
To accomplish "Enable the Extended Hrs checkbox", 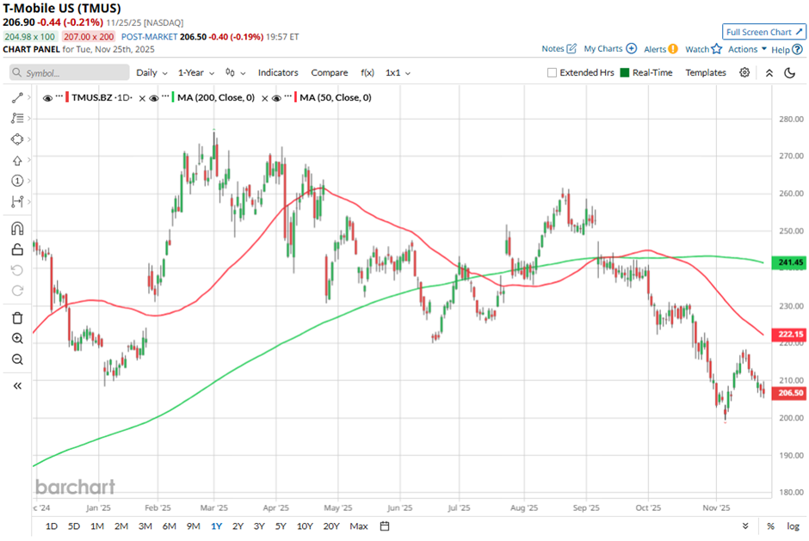I will [x=552, y=73].
